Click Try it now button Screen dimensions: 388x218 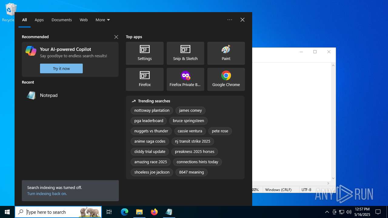coord(61,68)
